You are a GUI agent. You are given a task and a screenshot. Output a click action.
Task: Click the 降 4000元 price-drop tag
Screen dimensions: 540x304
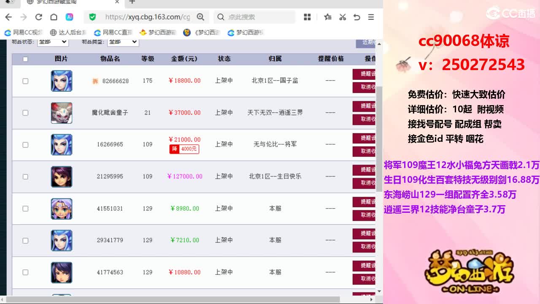click(x=184, y=149)
